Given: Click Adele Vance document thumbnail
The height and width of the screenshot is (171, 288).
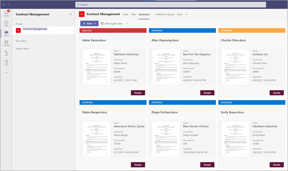Looking at the screenshot, I should coord(96,67).
